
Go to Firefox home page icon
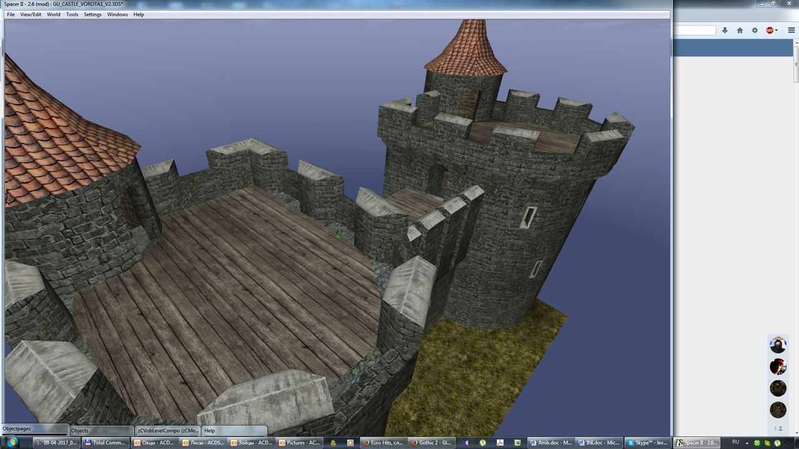(x=740, y=30)
